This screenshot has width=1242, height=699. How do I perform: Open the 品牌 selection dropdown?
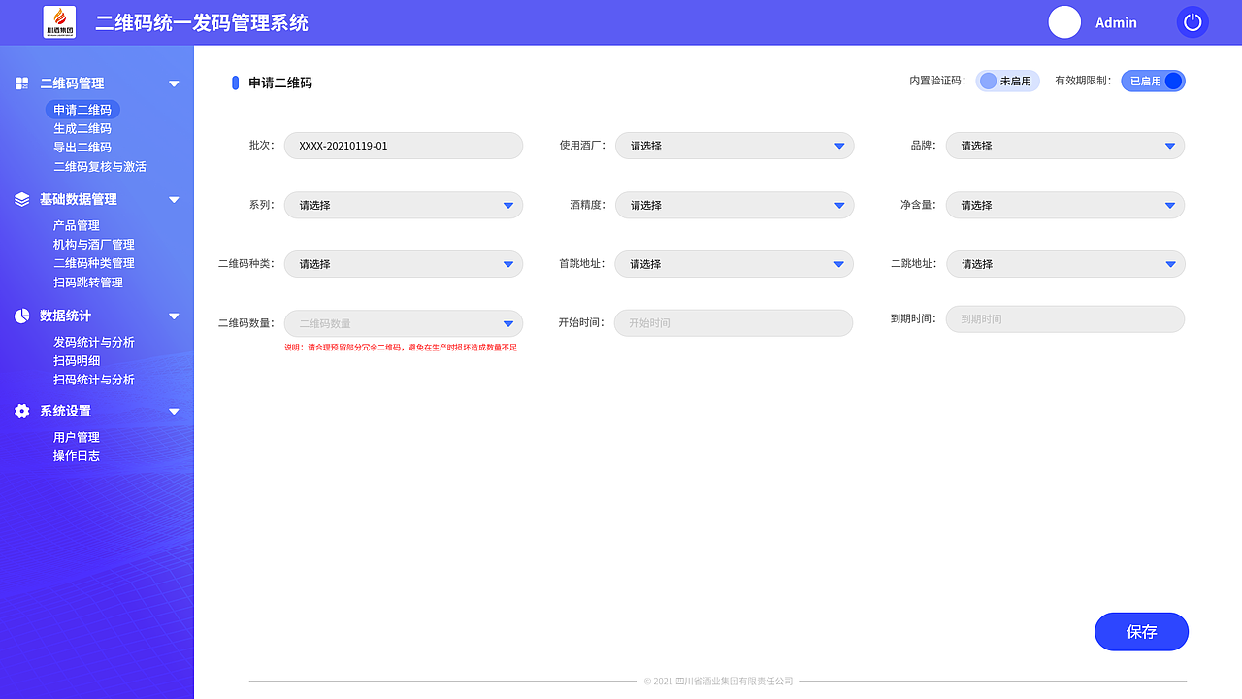point(1065,145)
